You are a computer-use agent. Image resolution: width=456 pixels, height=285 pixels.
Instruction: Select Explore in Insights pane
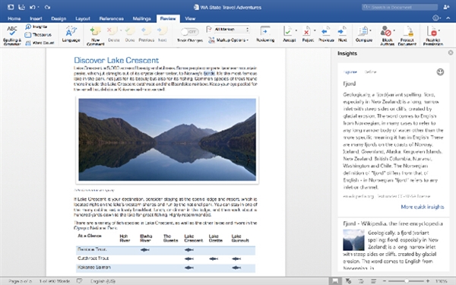click(350, 72)
